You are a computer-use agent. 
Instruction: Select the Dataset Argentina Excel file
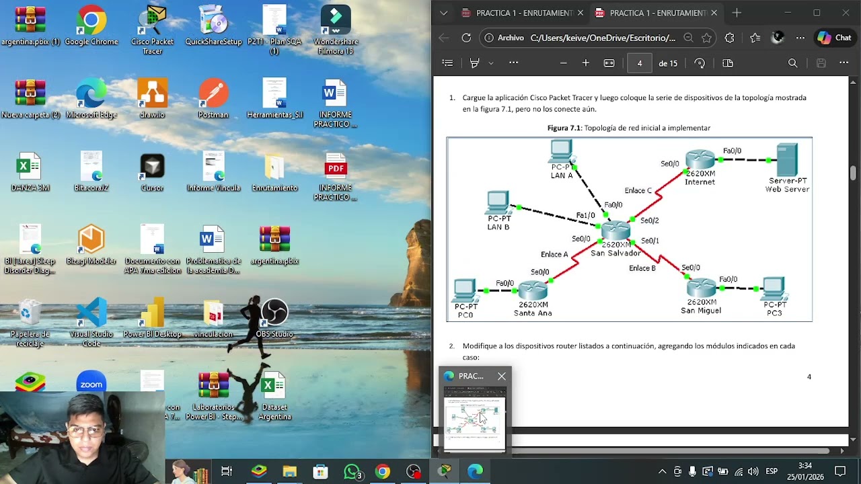coord(274,396)
